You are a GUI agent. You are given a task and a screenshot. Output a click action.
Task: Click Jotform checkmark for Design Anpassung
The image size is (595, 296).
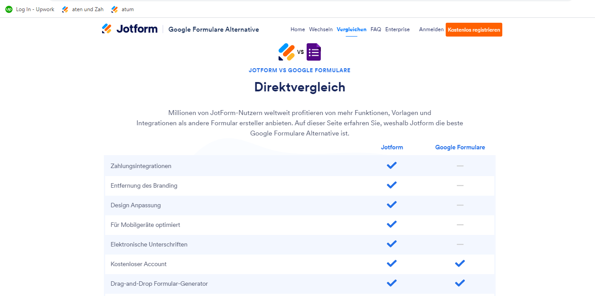tap(392, 205)
